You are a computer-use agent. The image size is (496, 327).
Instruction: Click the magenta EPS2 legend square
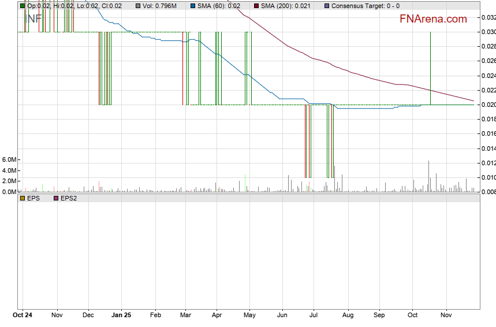pos(56,198)
